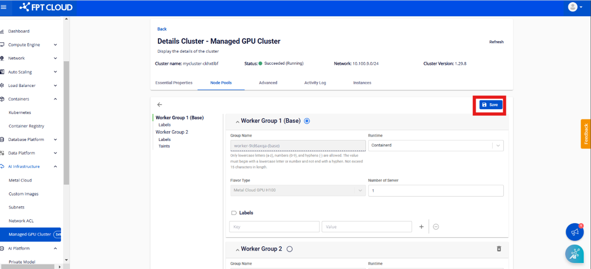This screenshot has width=591, height=269.
Task: Open the Runtime Containerd dropdown
Action: (436, 145)
